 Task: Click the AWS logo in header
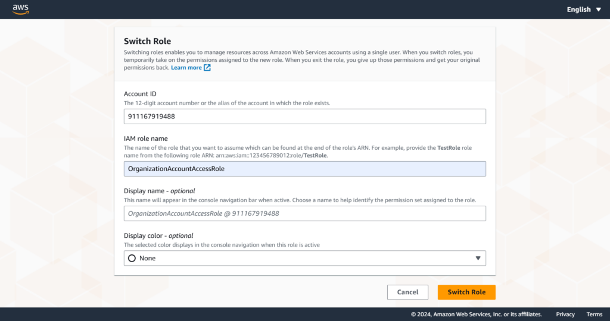21,10
